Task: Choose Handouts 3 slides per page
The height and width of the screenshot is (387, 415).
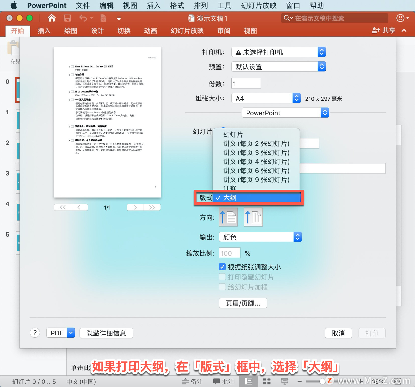Action: point(256,152)
